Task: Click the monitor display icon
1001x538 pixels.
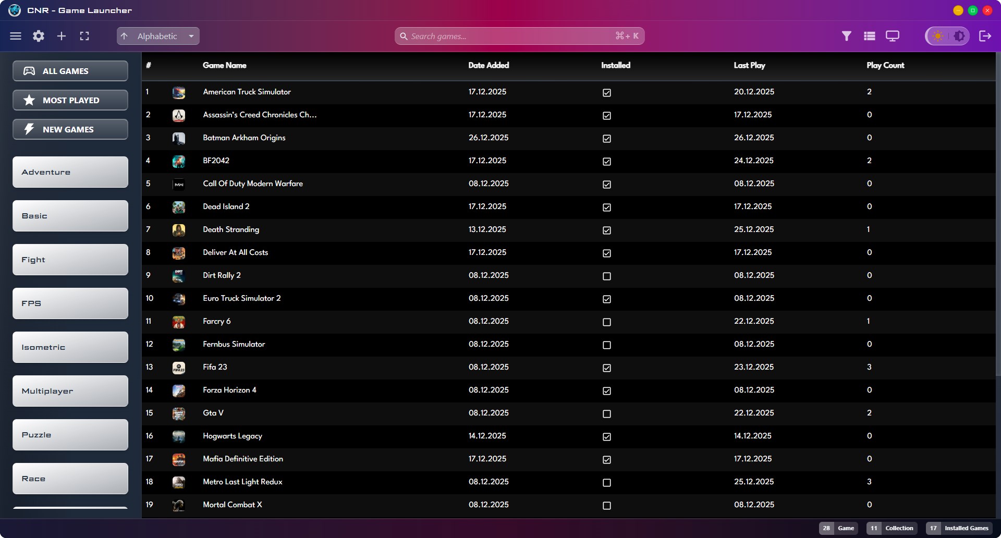Action: 893,36
